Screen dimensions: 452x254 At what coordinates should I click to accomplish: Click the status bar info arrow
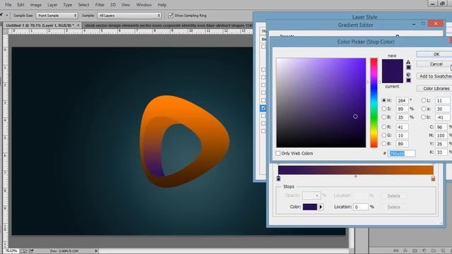[x=96, y=251]
